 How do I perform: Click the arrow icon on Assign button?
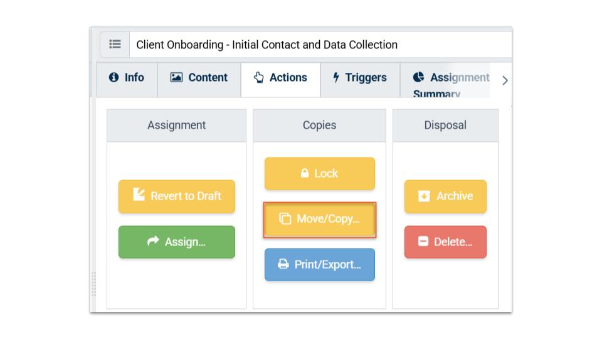pyautogui.click(x=153, y=241)
